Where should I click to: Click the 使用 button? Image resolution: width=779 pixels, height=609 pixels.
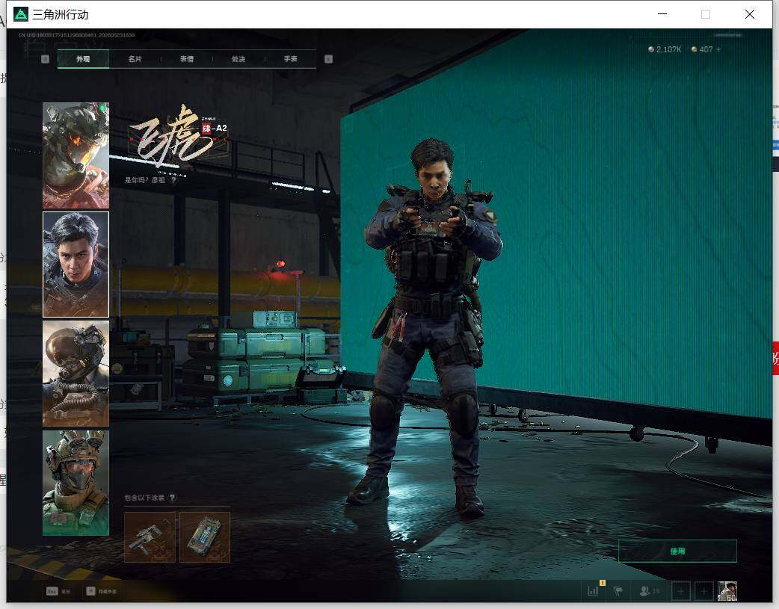(x=677, y=551)
